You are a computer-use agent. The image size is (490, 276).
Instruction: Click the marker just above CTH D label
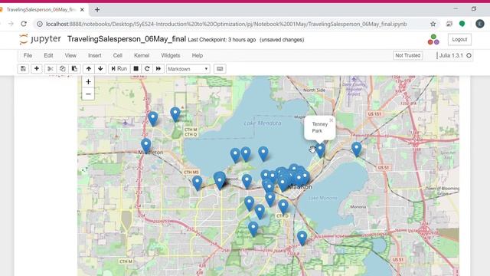(283, 206)
